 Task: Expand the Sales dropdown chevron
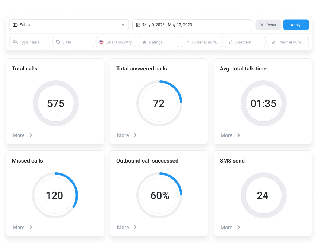pyautogui.click(x=123, y=25)
